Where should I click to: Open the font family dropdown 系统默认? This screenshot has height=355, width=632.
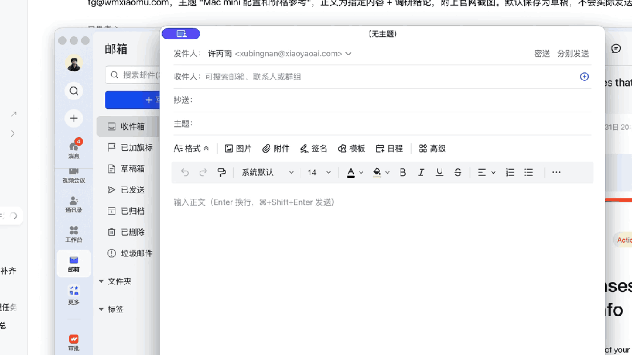[267, 173]
